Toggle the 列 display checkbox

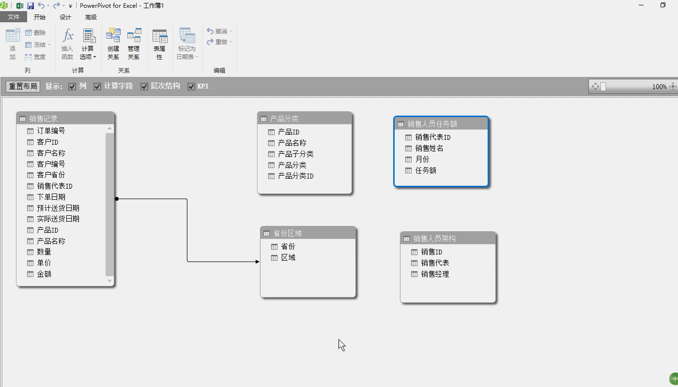click(72, 87)
